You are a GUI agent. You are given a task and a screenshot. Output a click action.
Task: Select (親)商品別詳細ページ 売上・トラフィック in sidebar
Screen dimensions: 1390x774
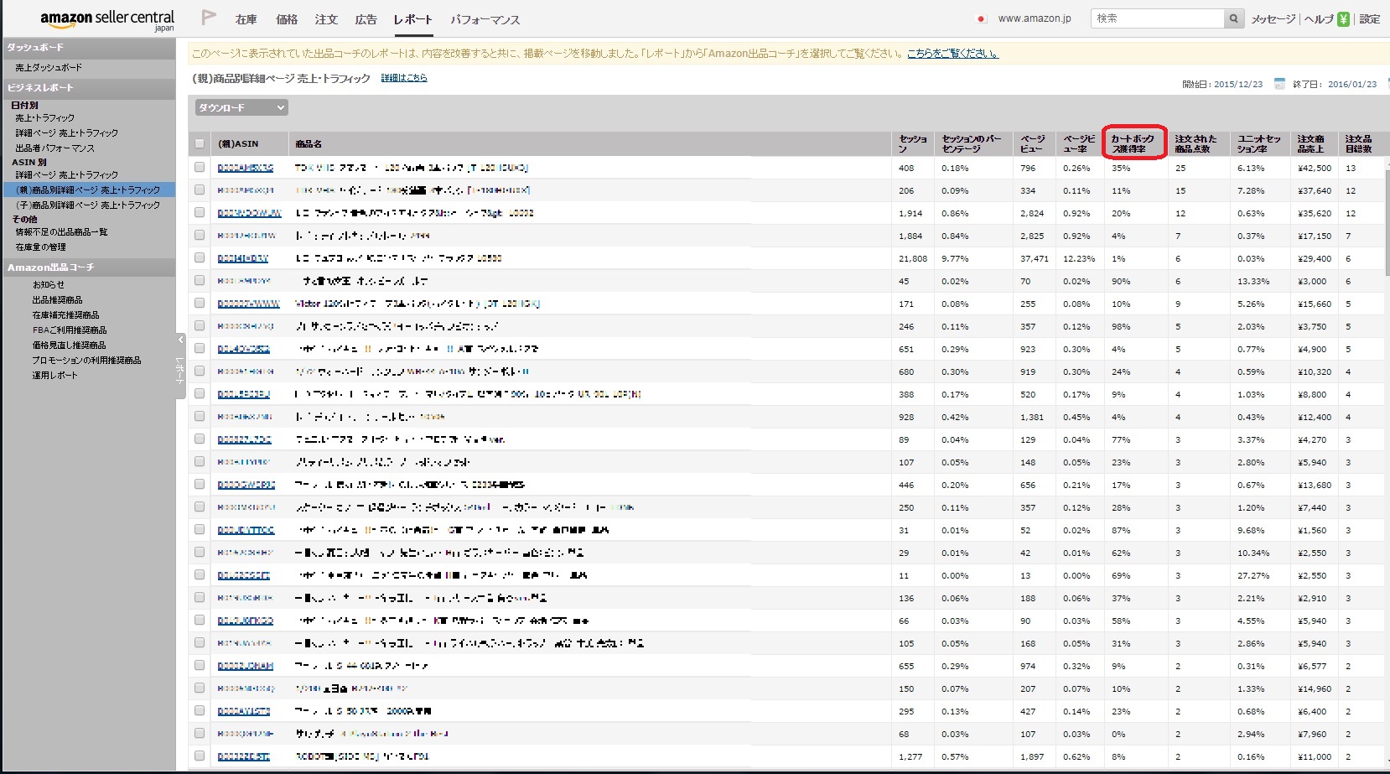[88, 190]
